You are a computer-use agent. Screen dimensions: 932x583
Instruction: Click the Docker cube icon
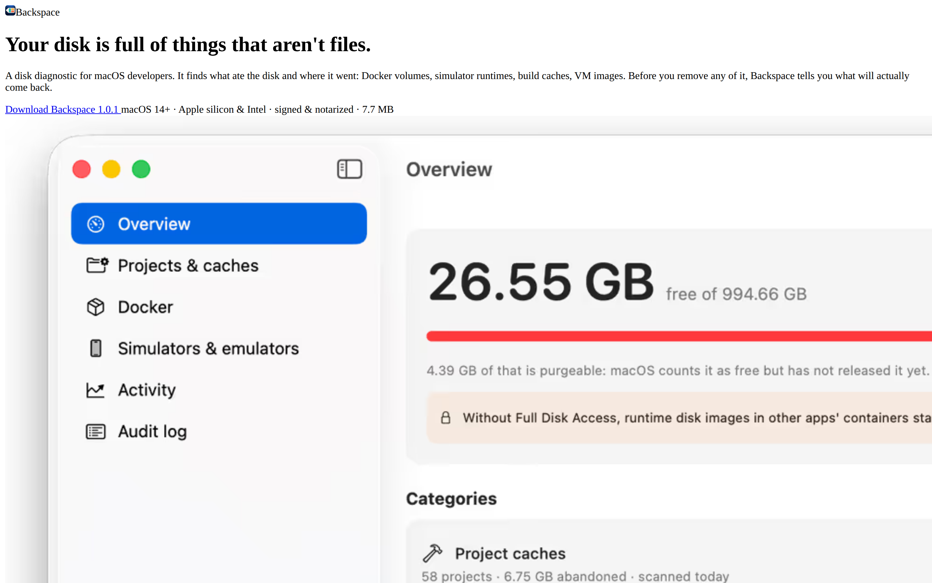(95, 307)
